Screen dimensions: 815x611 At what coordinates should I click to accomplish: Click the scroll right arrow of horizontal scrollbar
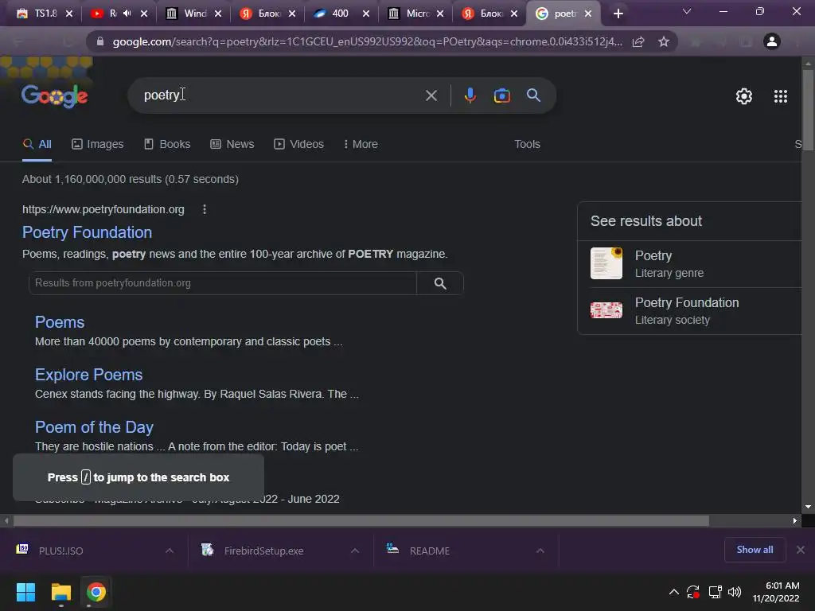[795, 520]
